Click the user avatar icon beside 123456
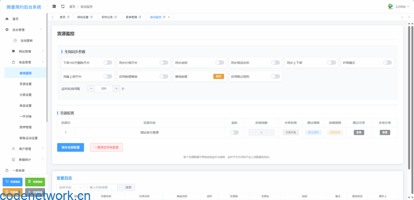 click(x=391, y=6)
